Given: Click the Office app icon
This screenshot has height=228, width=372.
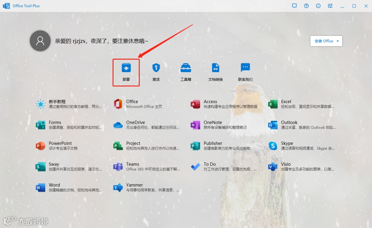Looking at the screenshot, I should [x=118, y=104].
